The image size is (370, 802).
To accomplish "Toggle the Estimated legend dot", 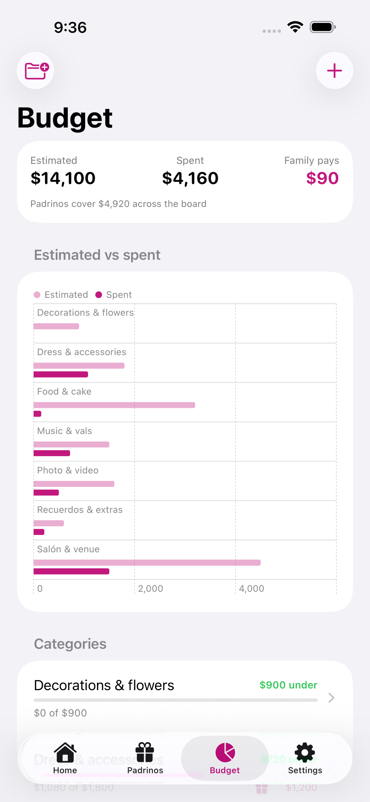I will point(37,295).
